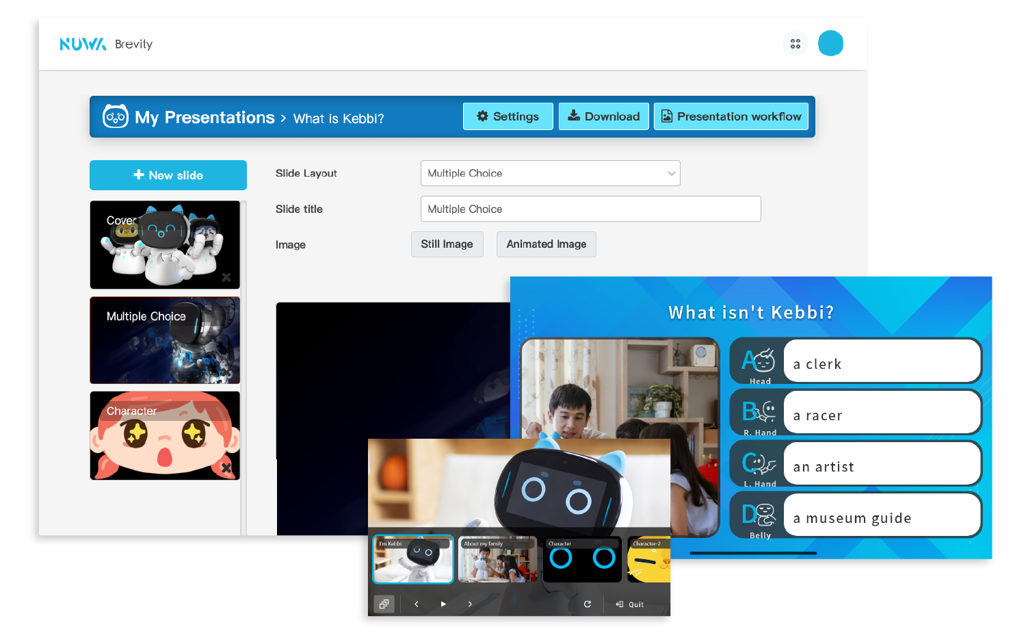Select the What is Kebbi? breadcrumb
Image resolution: width=1026 pixels, height=642 pixels.
coord(339,118)
